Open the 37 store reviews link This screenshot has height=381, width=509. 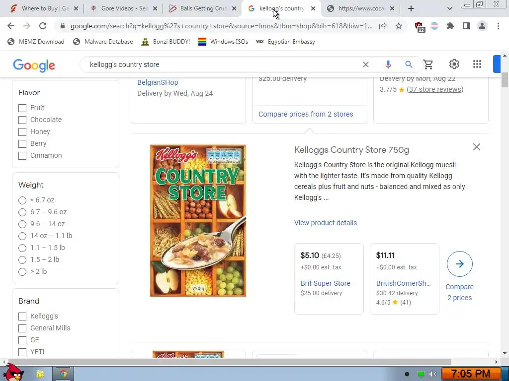coord(435,89)
